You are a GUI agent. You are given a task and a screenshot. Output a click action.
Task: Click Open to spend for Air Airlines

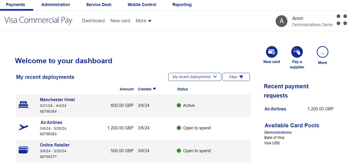[197, 128]
